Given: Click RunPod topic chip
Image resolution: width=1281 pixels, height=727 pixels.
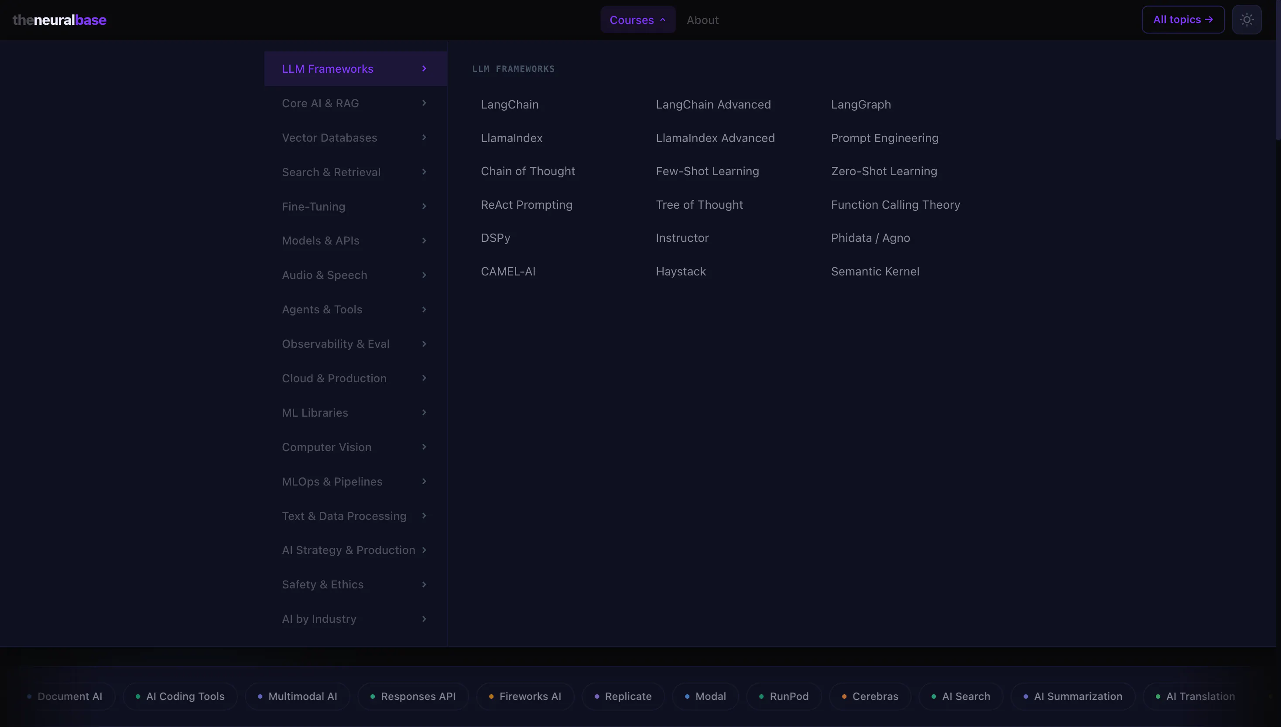Looking at the screenshot, I should pyautogui.click(x=784, y=696).
